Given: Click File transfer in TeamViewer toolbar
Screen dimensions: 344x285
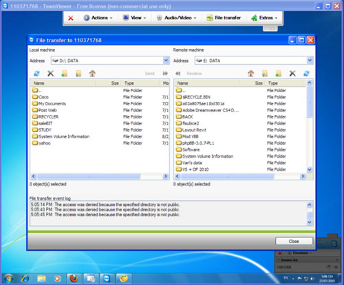Looking at the screenshot, I should pyautogui.click(x=224, y=18).
